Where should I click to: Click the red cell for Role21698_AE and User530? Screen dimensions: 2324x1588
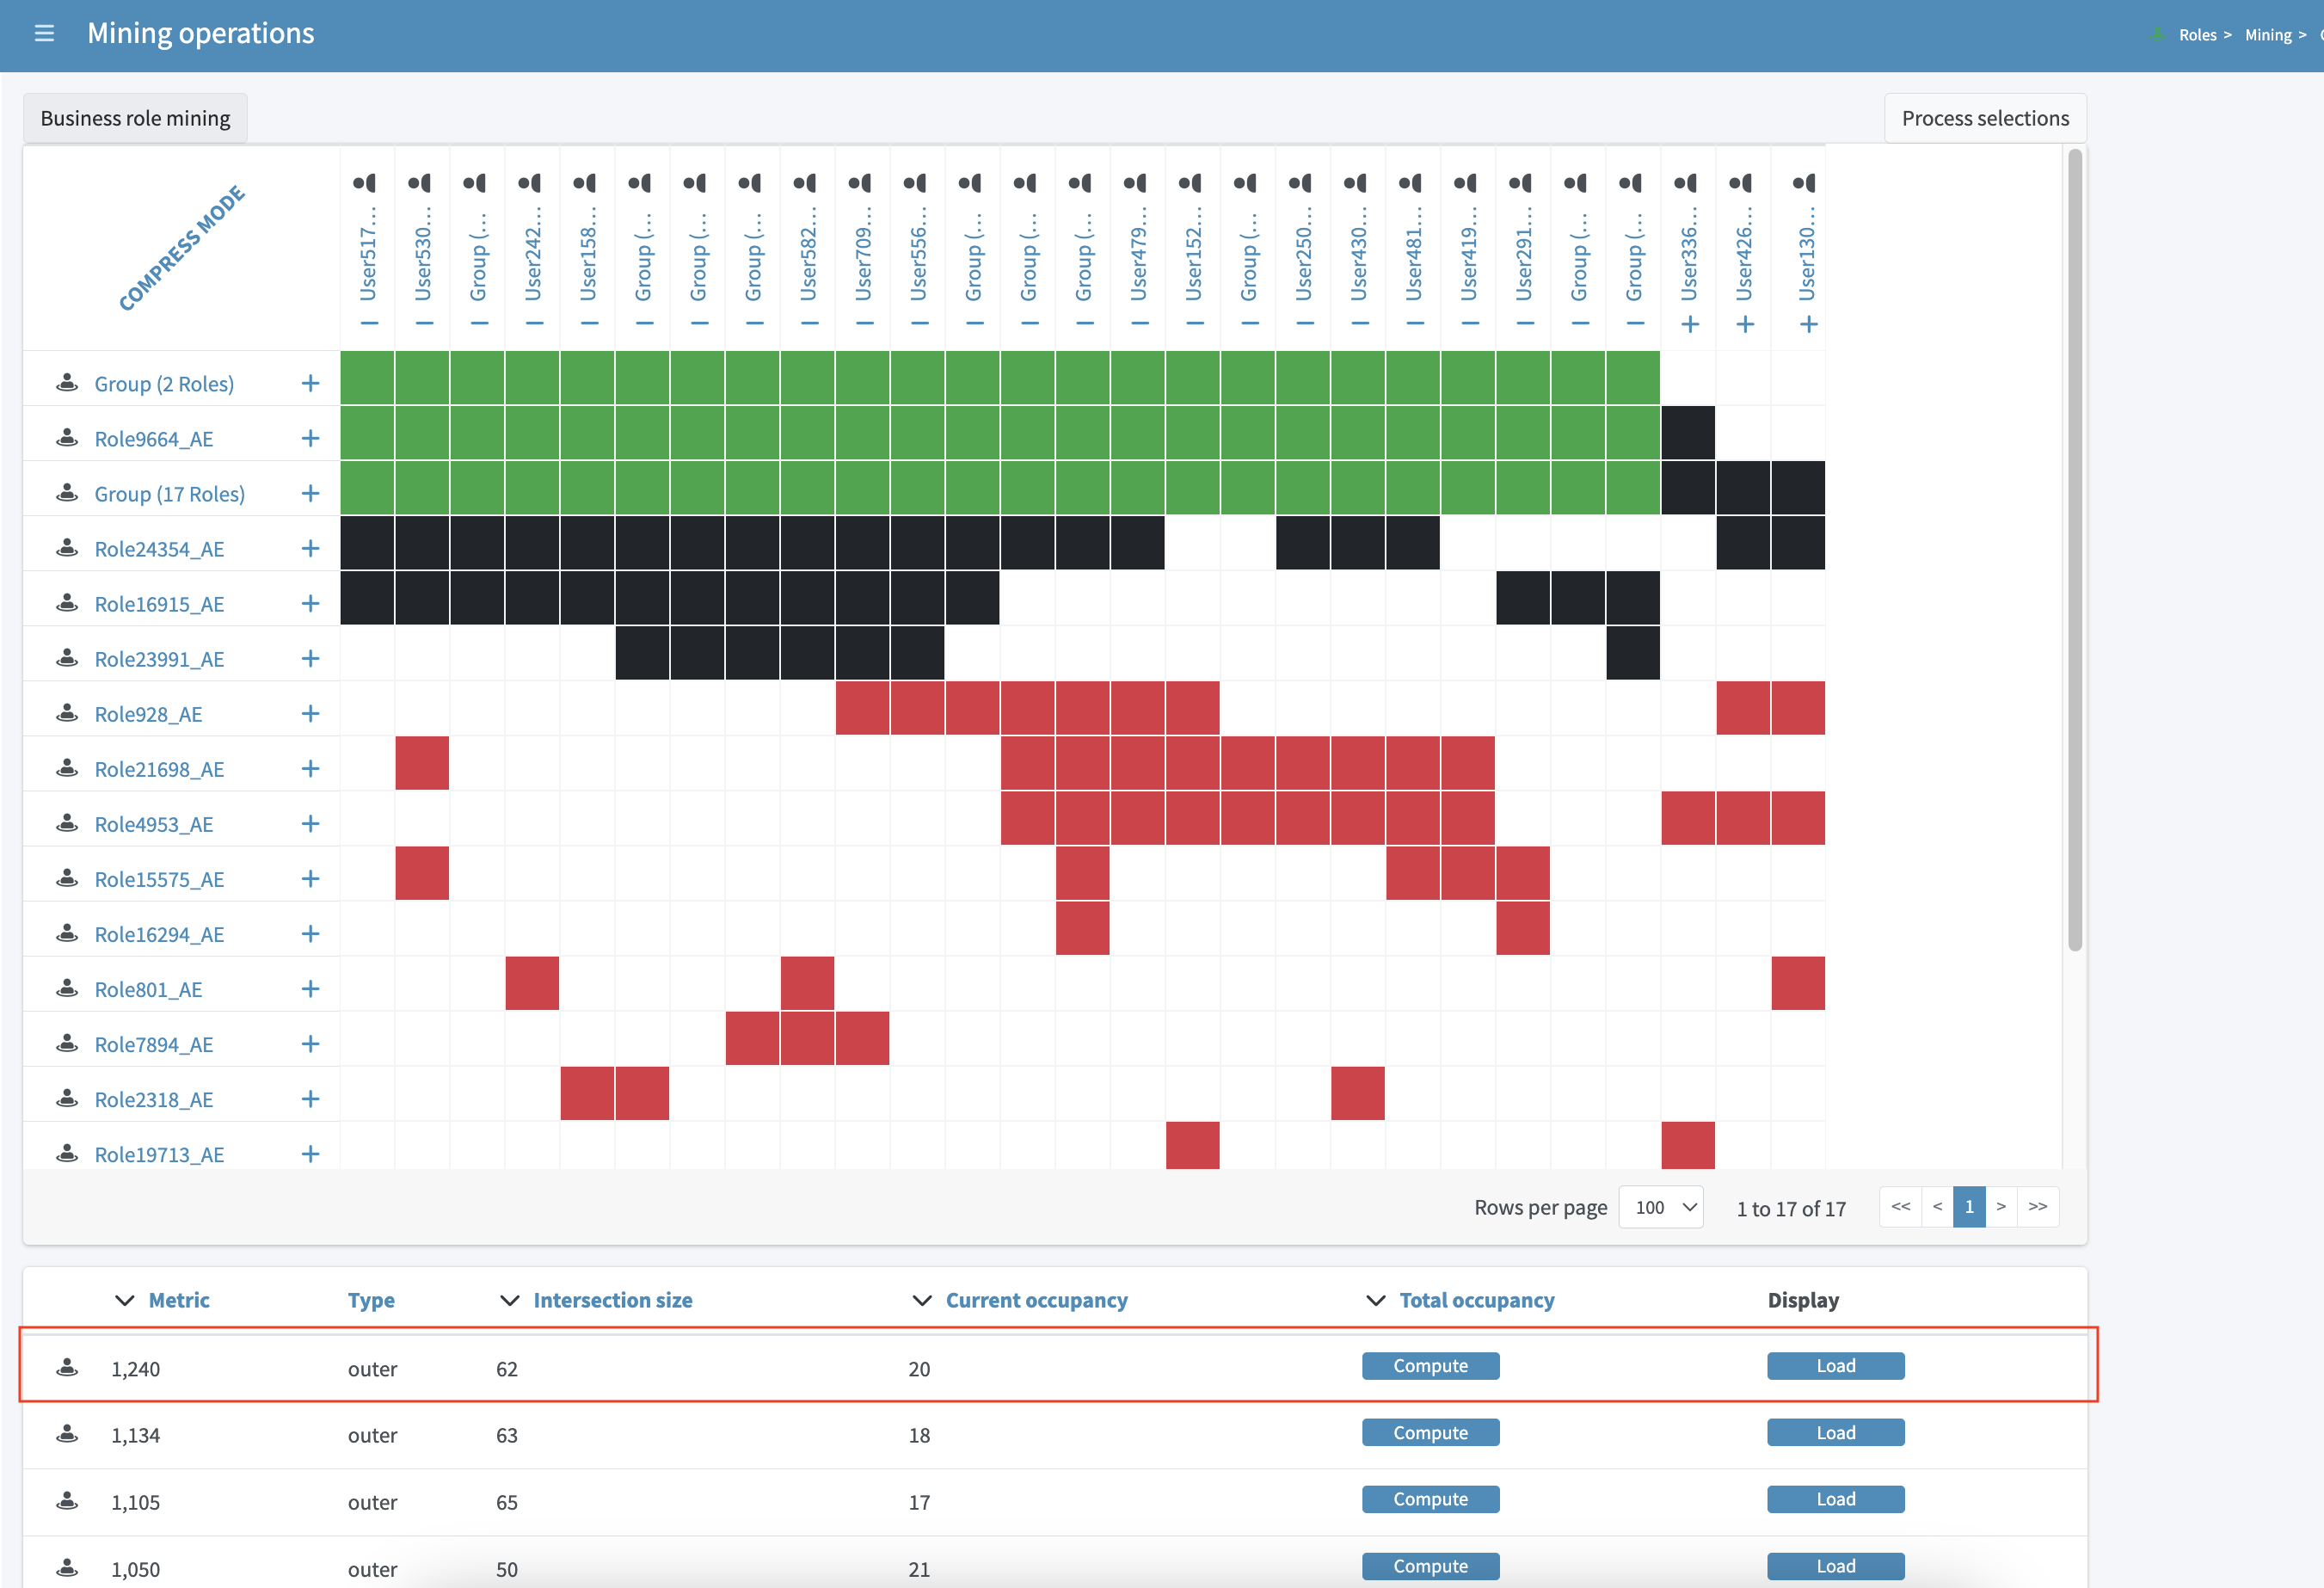click(422, 763)
